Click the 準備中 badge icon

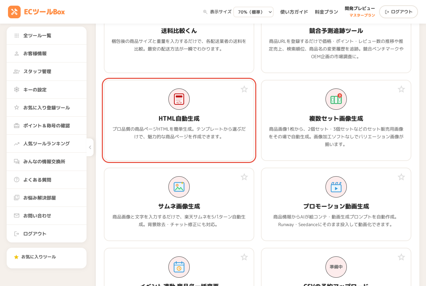click(336, 267)
